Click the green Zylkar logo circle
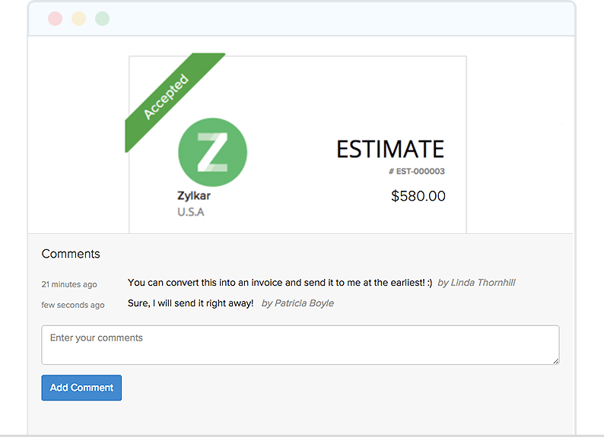This screenshot has height=437, width=604. pyautogui.click(x=212, y=152)
